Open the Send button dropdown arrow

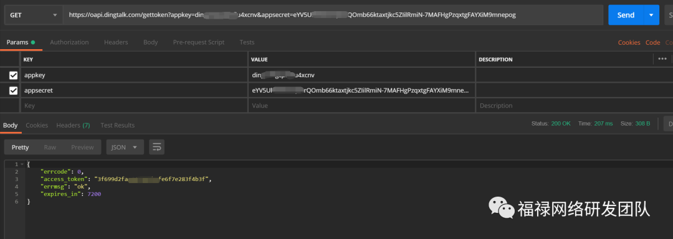click(651, 15)
